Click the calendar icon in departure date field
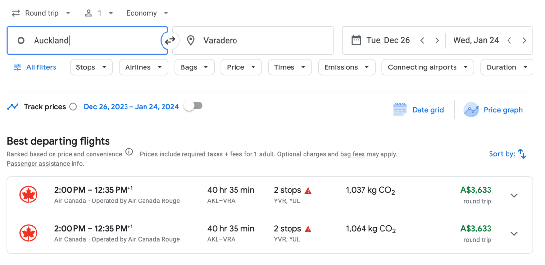 tap(356, 40)
